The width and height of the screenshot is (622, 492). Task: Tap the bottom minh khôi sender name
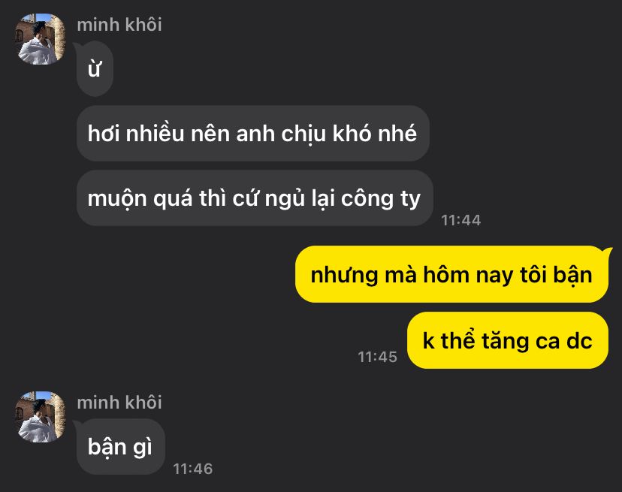pos(119,403)
